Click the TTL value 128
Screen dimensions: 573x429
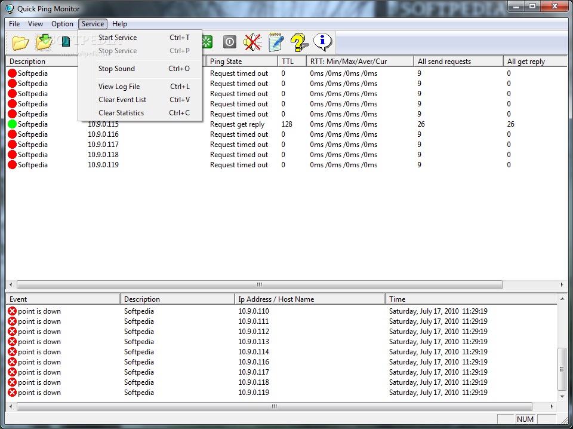pos(287,124)
